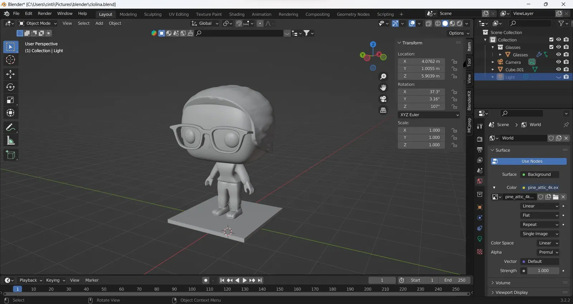Switch to the Shading workspace tab

[x=237, y=14]
